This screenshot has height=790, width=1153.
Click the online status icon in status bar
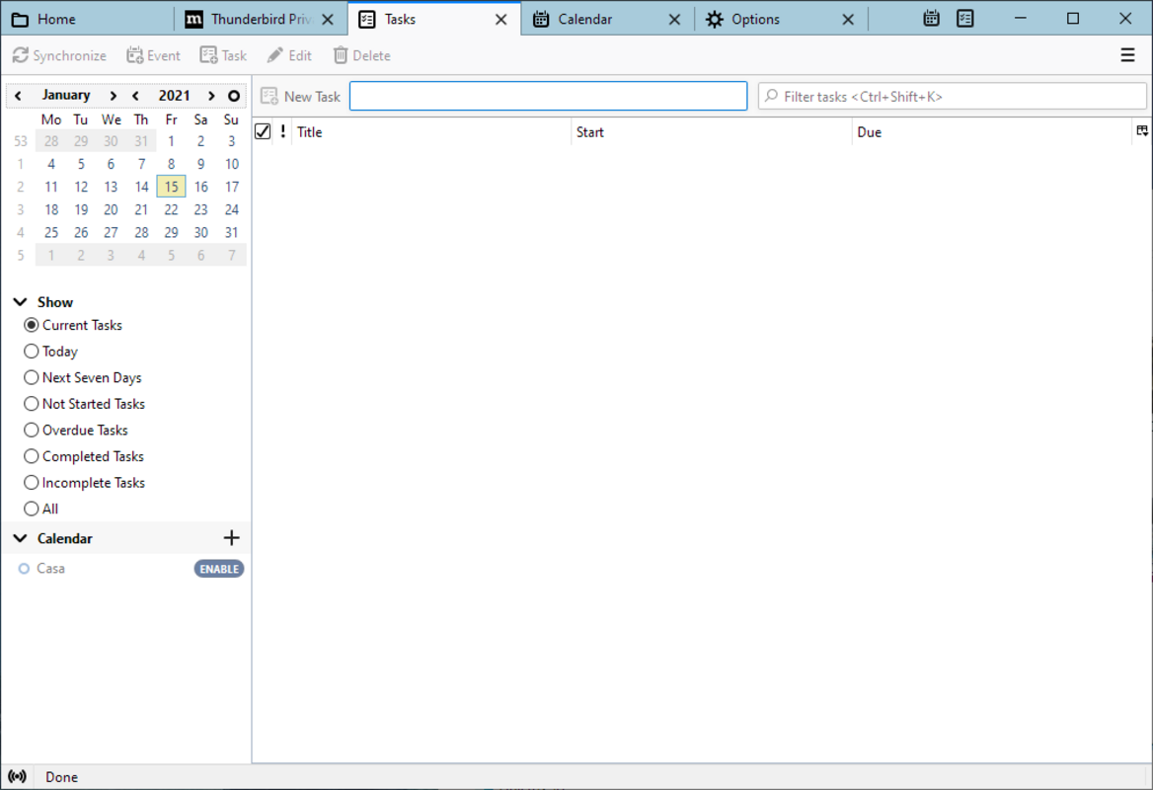coord(17,777)
